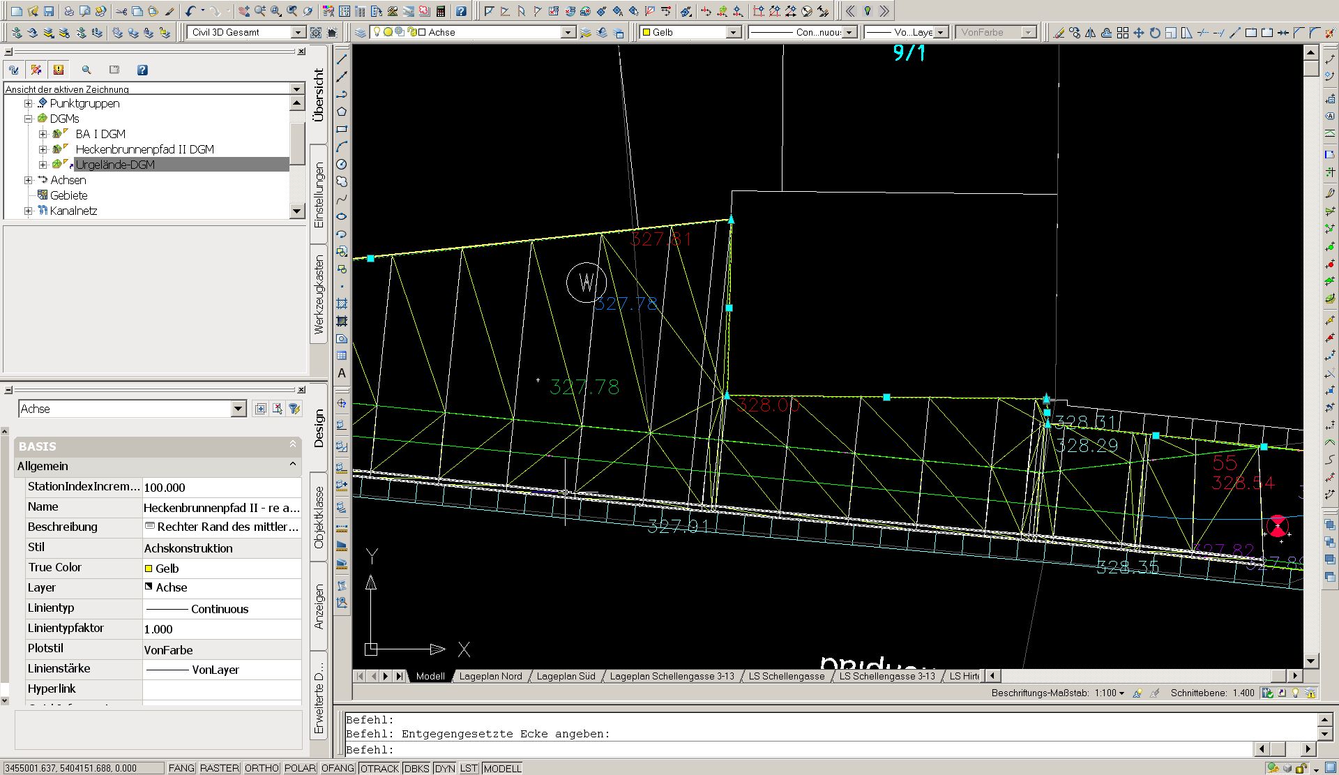Click the Beschriftungs-Maßstab 1:100 selector
This screenshot has width=1339, height=775.
pyautogui.click(x=1109, y=693)
